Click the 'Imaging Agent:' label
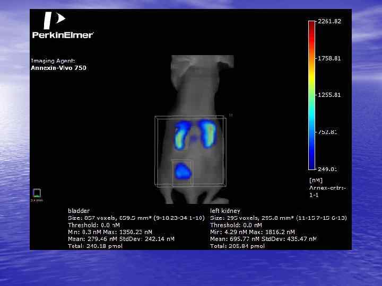 tap(53, 61)
